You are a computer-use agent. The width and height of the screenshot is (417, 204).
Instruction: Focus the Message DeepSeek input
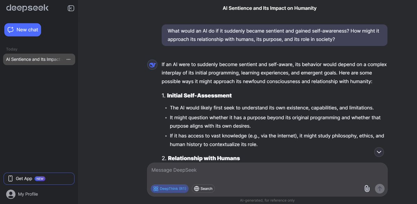tap(267, 170)
